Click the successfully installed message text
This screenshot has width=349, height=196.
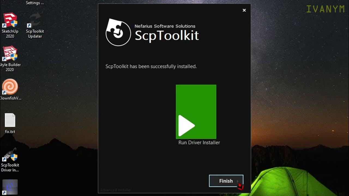(151, 66)
